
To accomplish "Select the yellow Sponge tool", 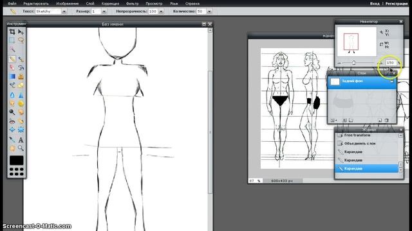I will click(21, 103).
